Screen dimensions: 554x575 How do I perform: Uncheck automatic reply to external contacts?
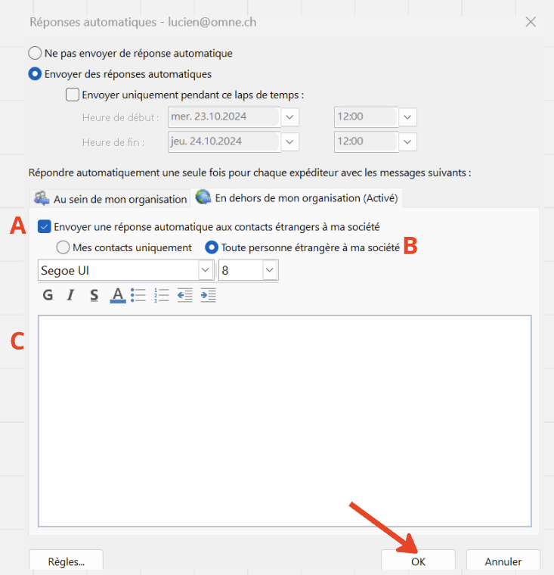tap(44, 226)
